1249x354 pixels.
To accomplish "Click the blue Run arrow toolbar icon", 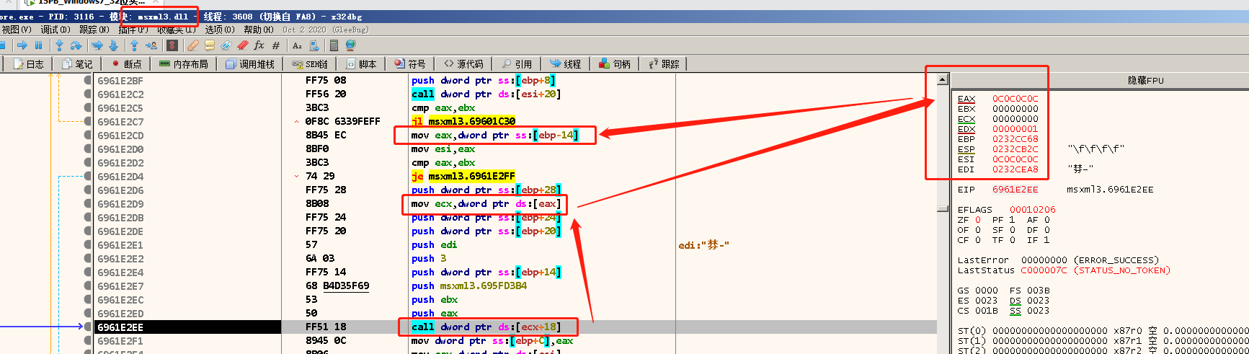I will pyautogui.click(x=22, y=45).
